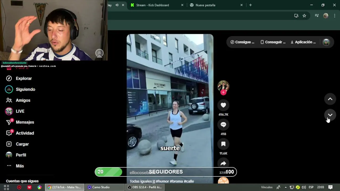Image resolution: width=340 pixels, height=191 pixels.
Task: Open profile avatar in TikTok header
Action: tap(326, 42)
